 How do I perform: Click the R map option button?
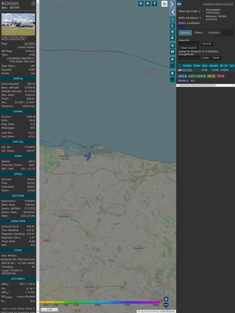[172, 73]
